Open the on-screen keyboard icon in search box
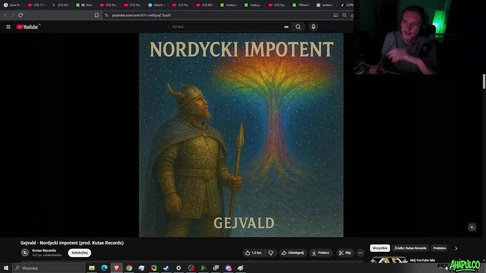This screenshot has width=486, height=273. point(286,27)
